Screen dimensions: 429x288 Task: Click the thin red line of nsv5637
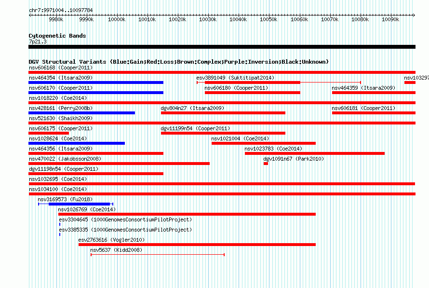(158, 255)
